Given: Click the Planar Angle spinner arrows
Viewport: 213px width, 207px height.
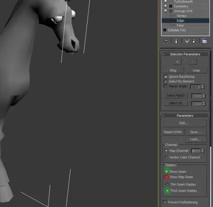Looking at the screenshot, I should coord(202,87).
